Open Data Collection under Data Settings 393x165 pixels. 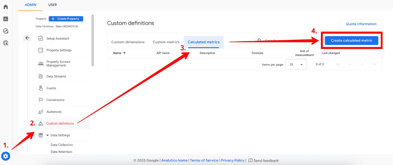(x=62, y=145)
